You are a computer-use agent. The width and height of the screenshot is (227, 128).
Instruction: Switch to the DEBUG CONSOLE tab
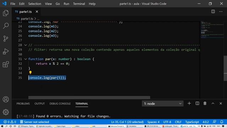(60, 103)
